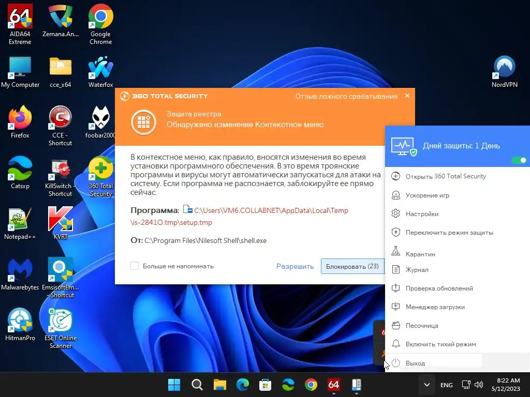Open Chrome from the taskbar
The height and width of the screenshot is (397, 530).
click(x=311, y=385)
